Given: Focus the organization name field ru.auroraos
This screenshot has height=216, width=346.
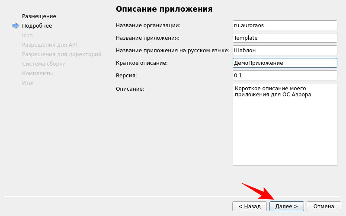Looking at the screenshot, I should (x=285, y=25).
